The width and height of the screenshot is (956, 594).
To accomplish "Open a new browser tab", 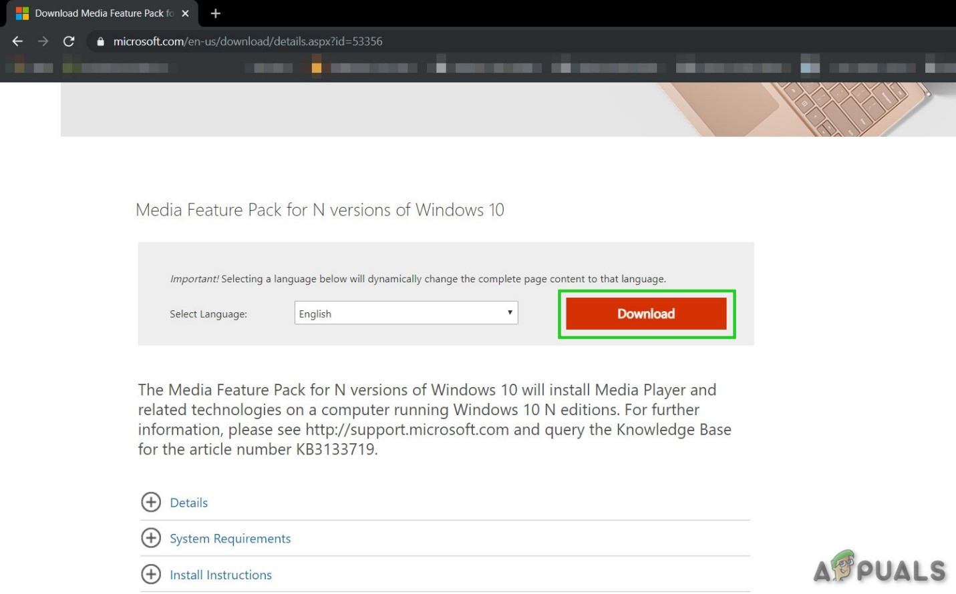I will click(215, 13).
